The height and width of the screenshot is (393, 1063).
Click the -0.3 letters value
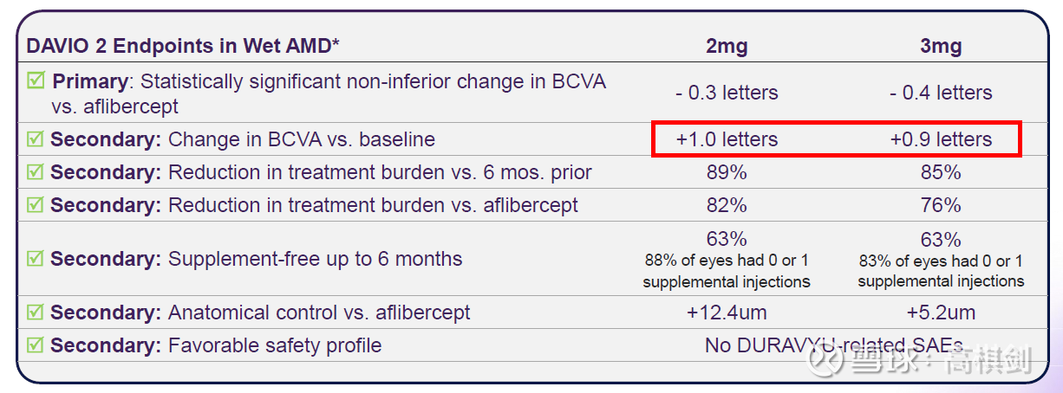727,93
